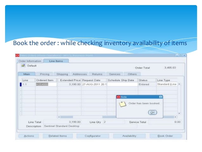Launch the Configurator

point(93,136)
